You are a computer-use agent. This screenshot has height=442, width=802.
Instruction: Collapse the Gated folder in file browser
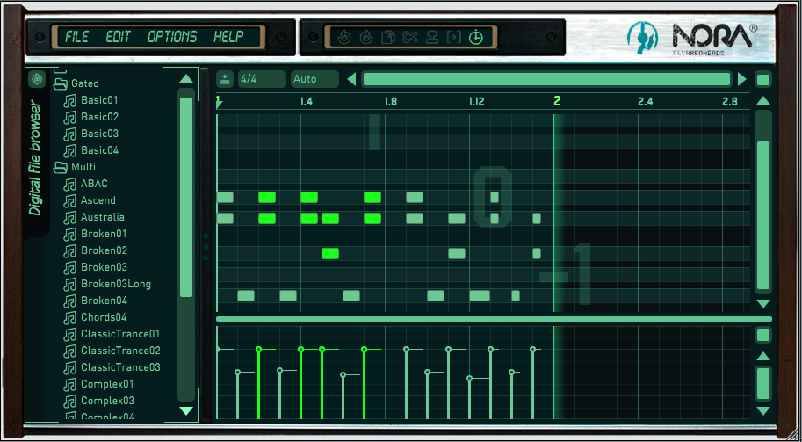[x=61, y=84]
